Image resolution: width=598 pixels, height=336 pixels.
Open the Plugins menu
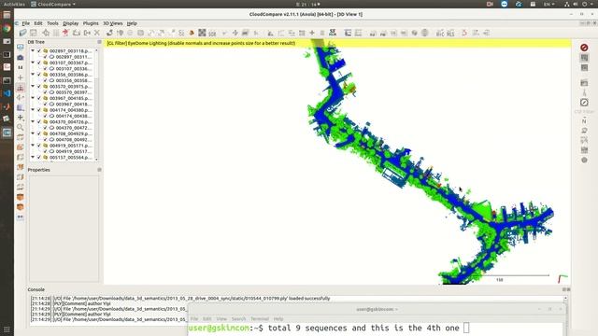tap(91, 23)
